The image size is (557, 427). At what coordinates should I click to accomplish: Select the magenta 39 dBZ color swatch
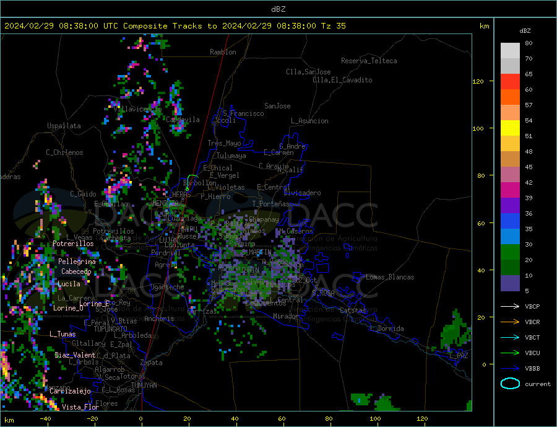tap(510, 190)
